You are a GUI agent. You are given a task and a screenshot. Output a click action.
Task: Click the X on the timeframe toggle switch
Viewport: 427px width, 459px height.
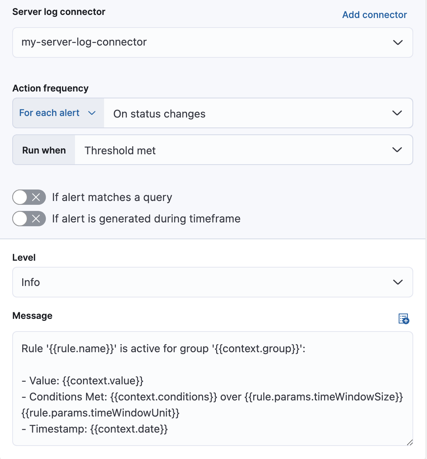[x=36, y=219]
